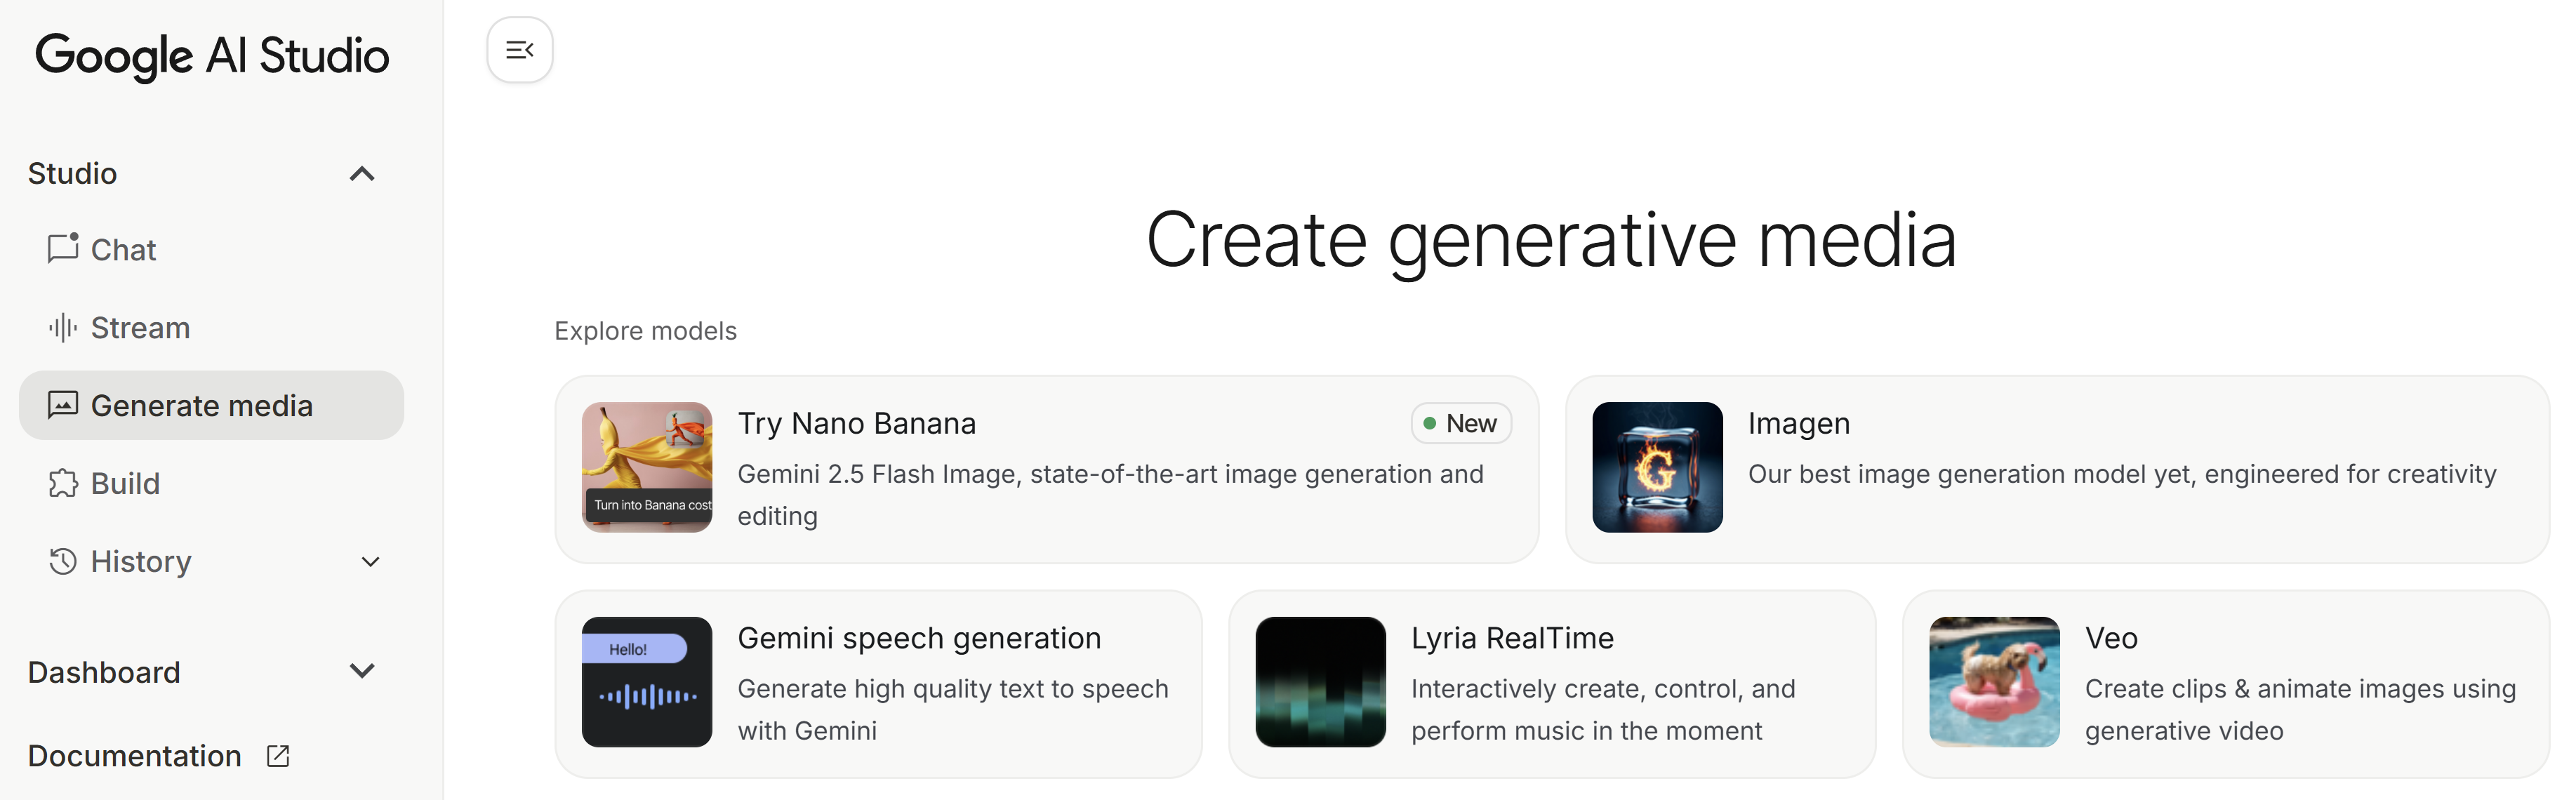Open the Documentation link

135,756
